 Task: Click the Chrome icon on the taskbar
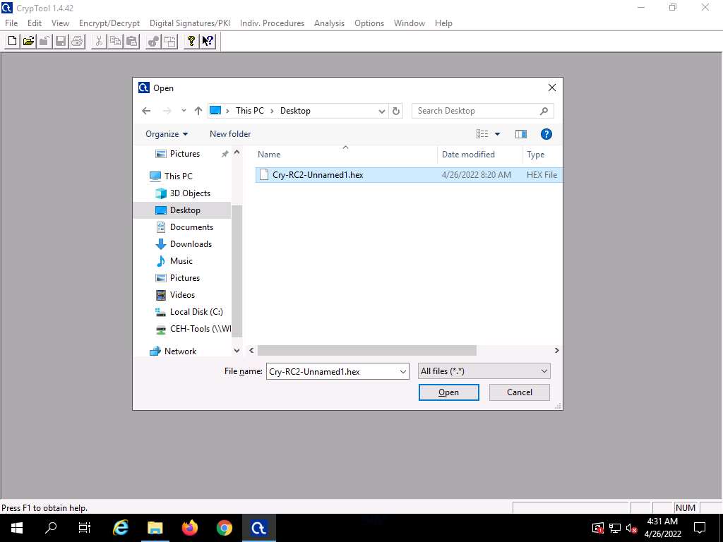(225, 528)
